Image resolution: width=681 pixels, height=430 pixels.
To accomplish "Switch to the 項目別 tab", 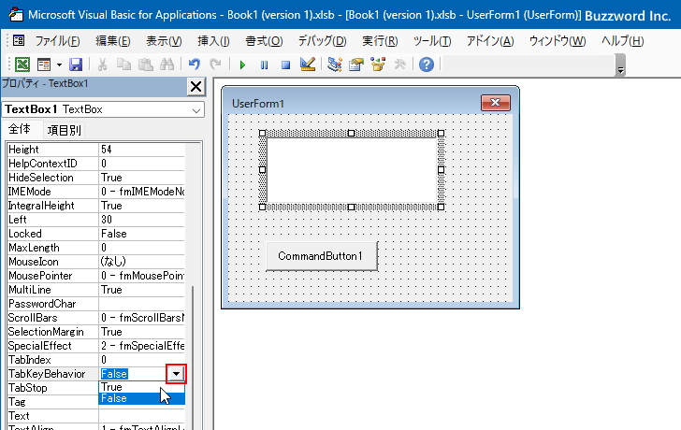I will tap(65, 130).
